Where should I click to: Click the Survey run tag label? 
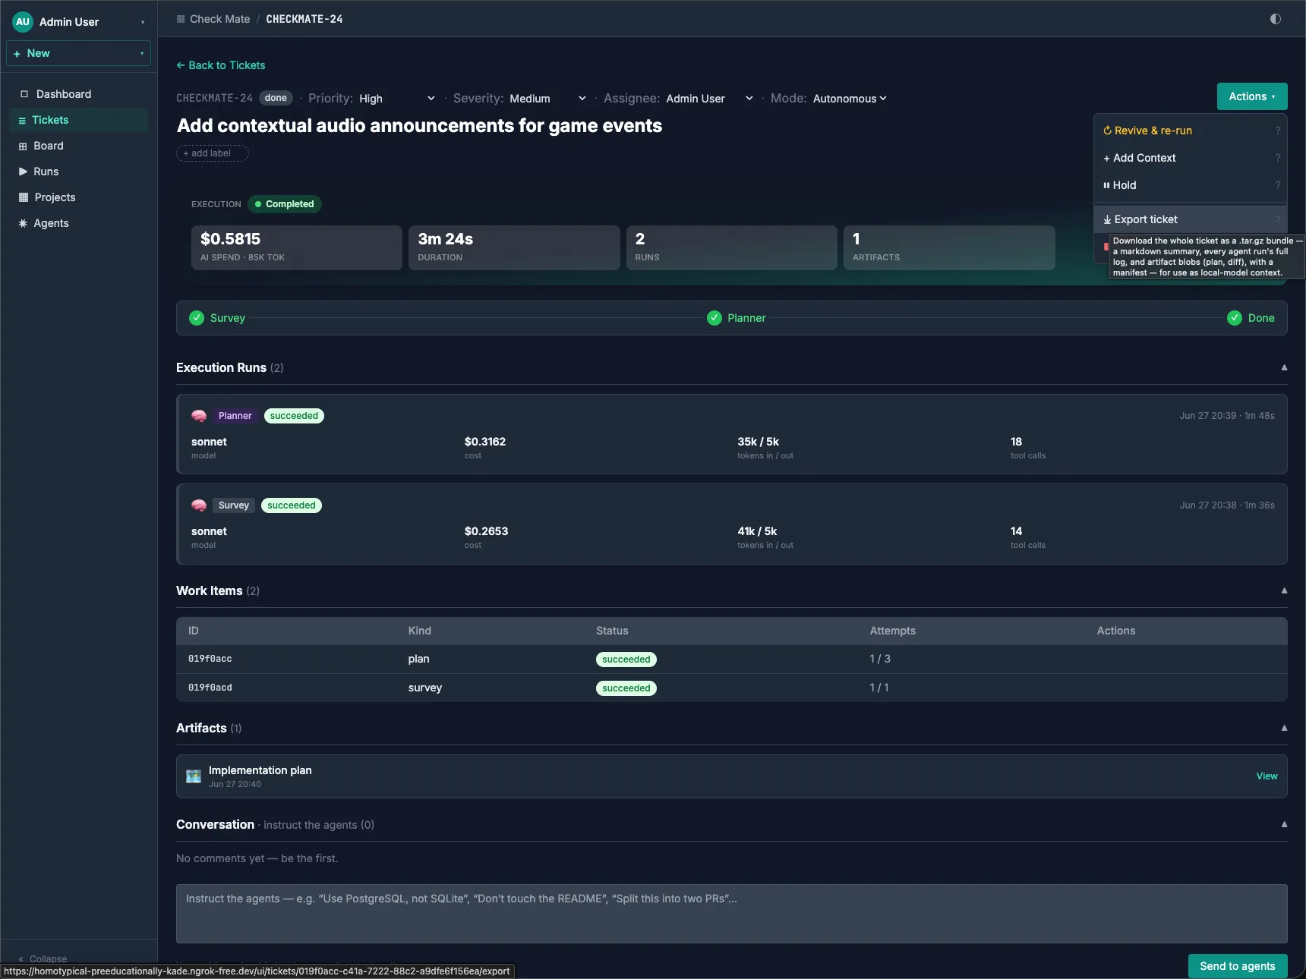point(233,505)
